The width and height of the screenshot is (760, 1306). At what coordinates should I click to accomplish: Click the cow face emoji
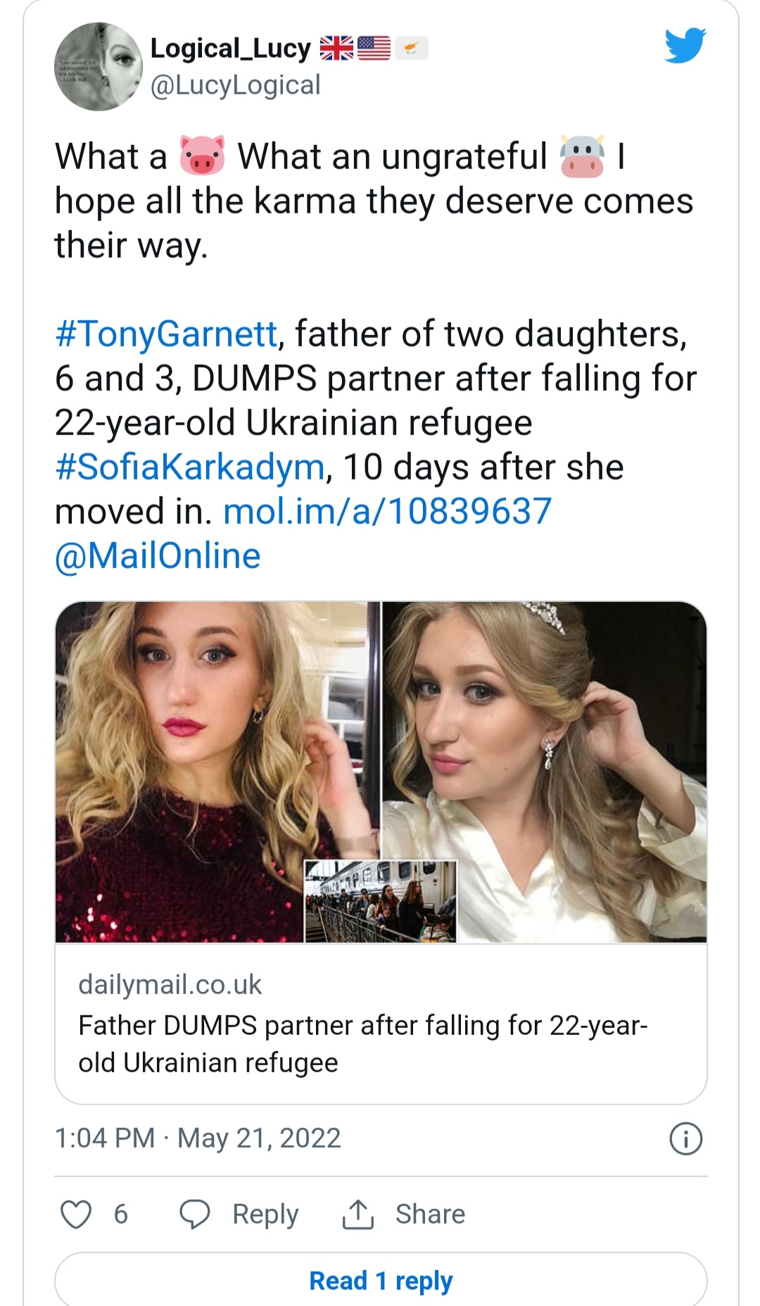click(582, 156)
